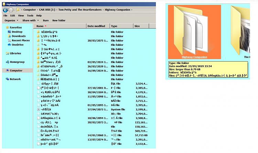The width and height of the screenshot is (258, 153).
Task: Select the Favorites star icon
Action: point(7,27)
